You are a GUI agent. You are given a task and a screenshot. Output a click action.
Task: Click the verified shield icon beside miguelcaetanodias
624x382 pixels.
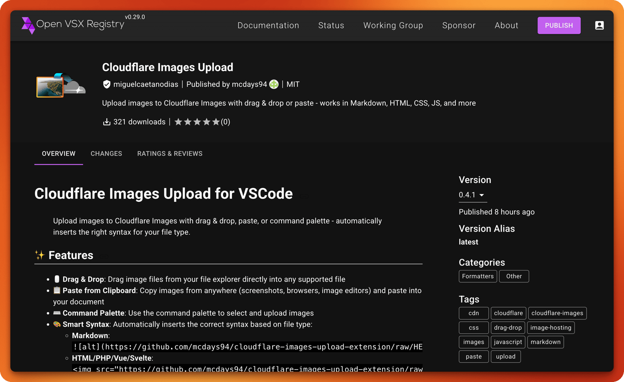[x=106, y=84]
